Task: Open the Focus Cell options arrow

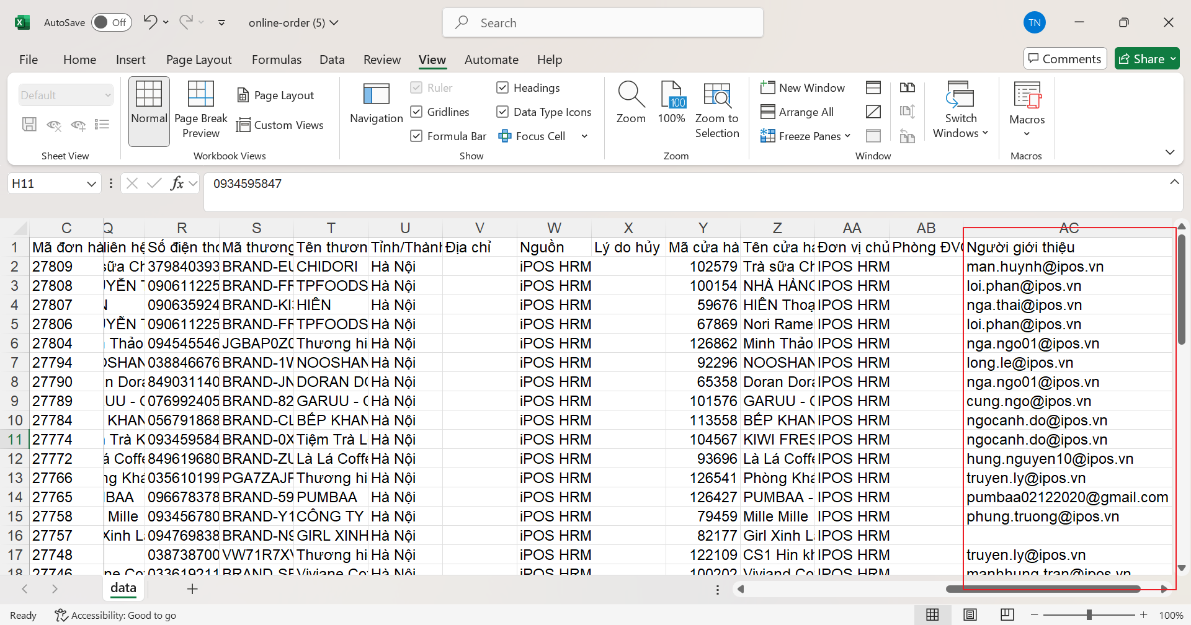Action: point(584,136)
